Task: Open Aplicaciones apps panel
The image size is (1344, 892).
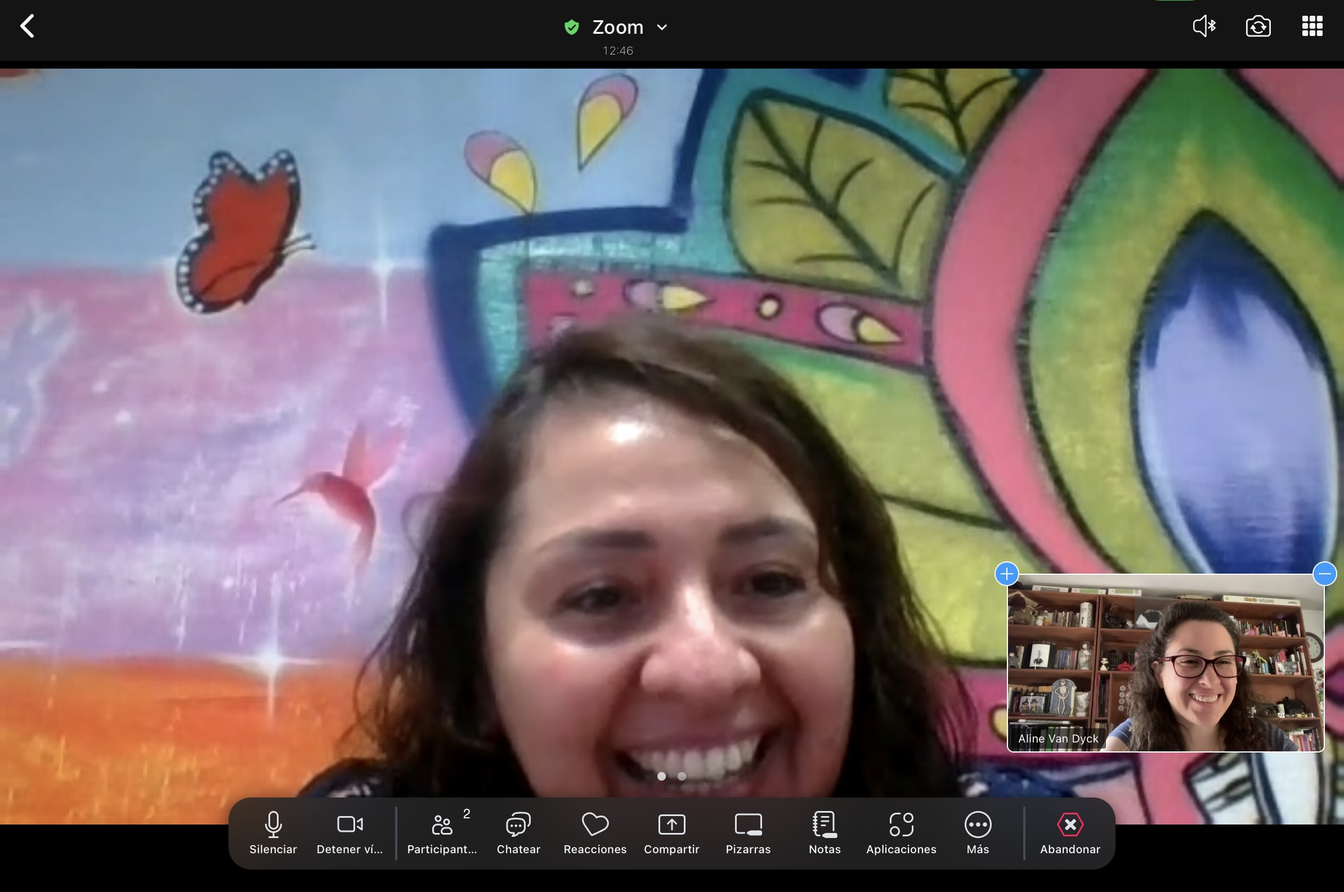Action: (901, 833)
